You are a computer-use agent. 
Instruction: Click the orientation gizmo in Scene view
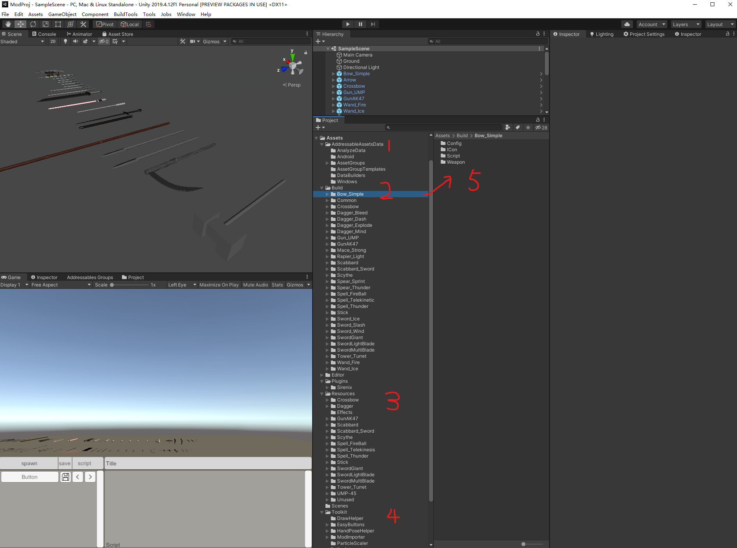tap(293, 65)
